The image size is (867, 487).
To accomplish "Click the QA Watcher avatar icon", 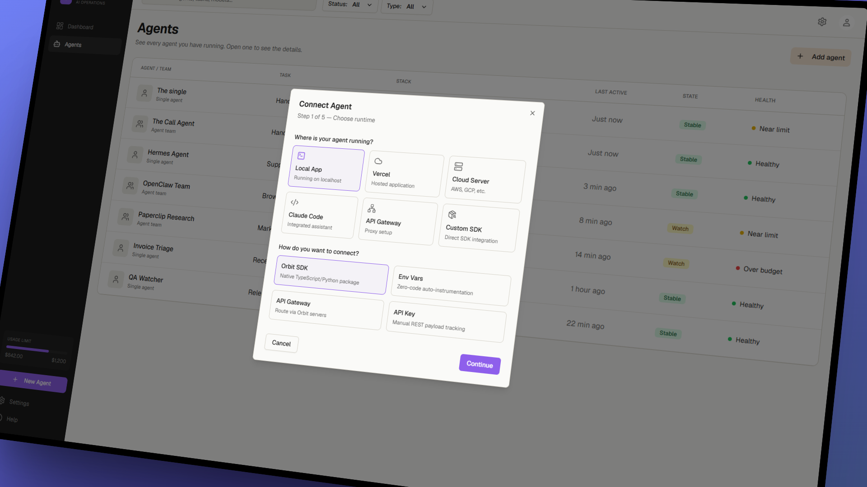I will click(116, 279).
